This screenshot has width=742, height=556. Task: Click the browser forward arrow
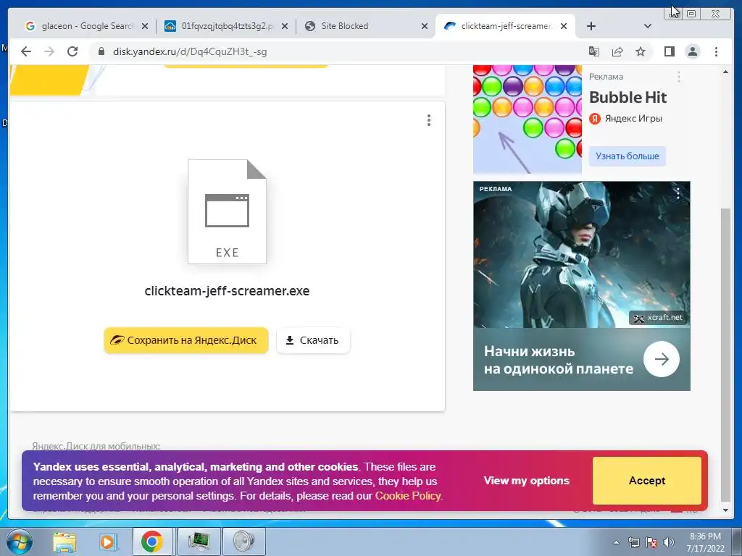tap(49, 51)
